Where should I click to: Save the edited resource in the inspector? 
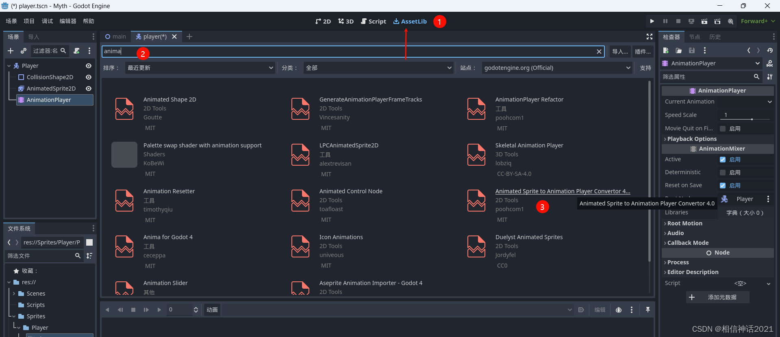(x=692, y=50)
